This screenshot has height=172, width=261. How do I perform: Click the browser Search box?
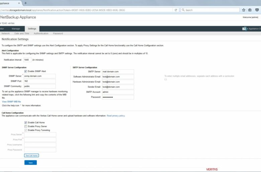[x=210, y=10]
